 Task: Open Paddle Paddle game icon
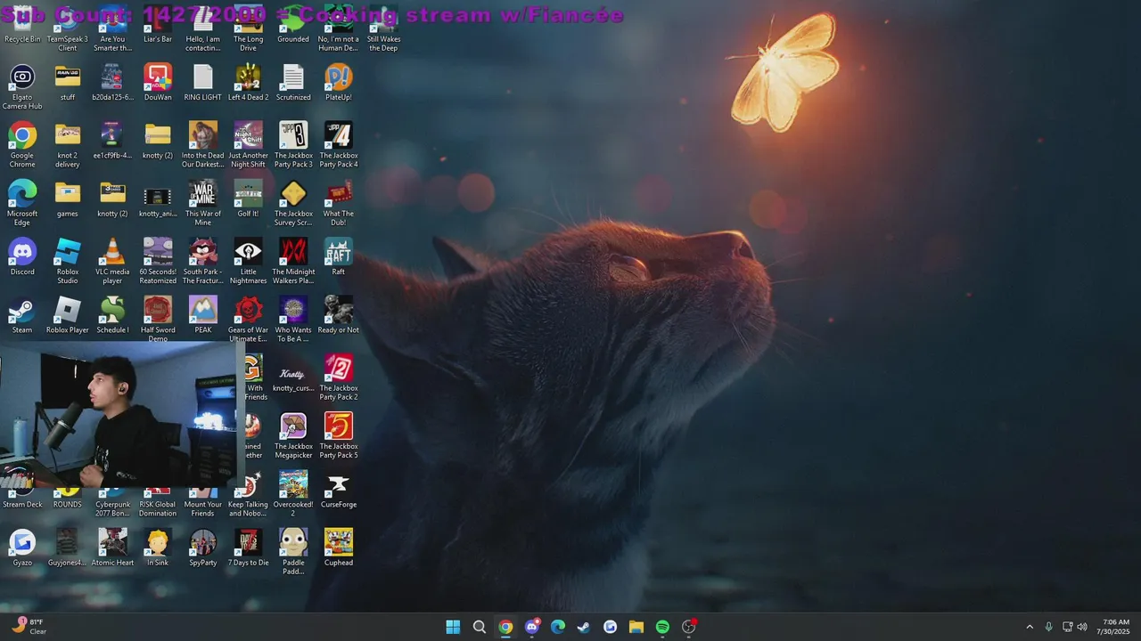point(293,551)
